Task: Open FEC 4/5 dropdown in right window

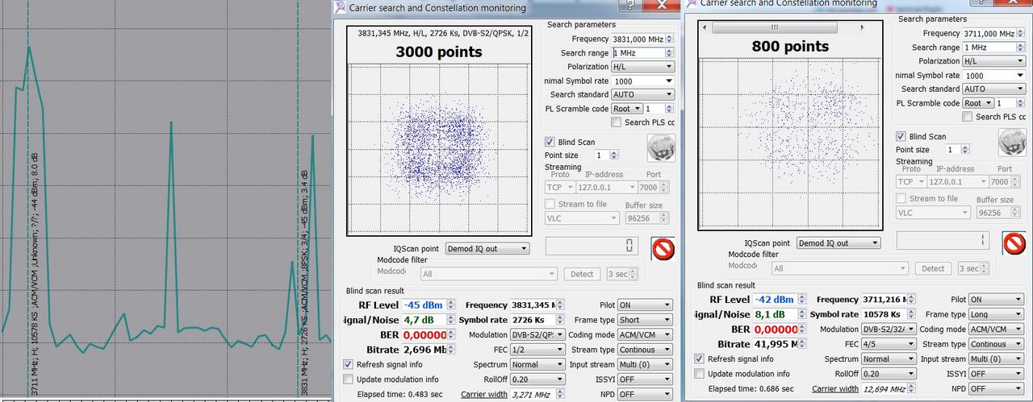Action: click(888, 344)
